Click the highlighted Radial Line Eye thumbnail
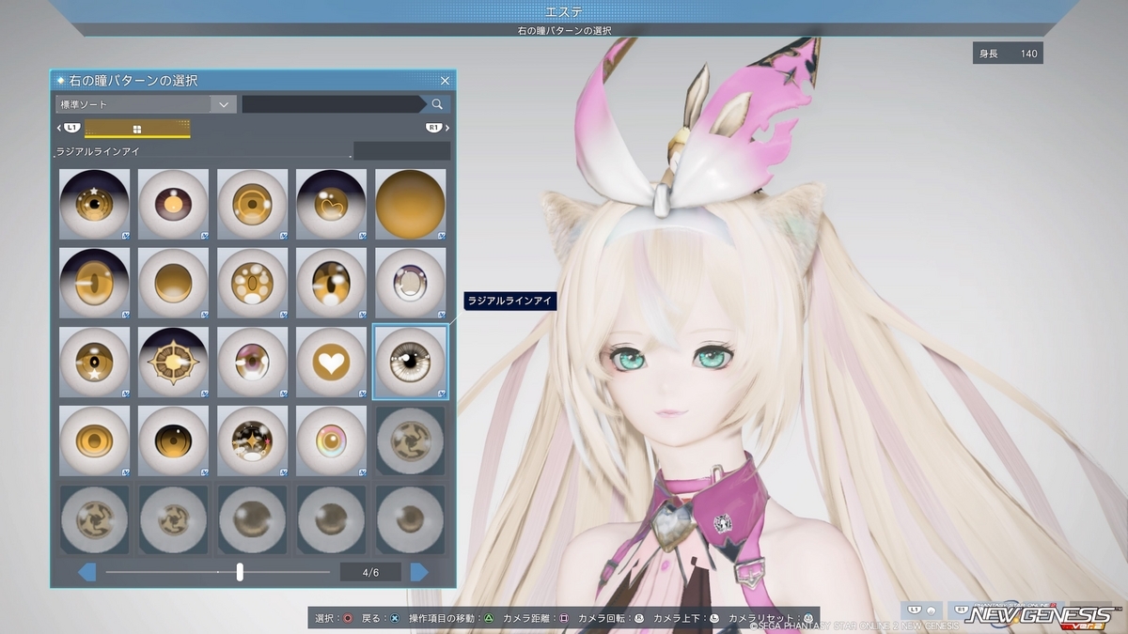The width and height of the screenshot is (1128, 634). click(x=411, y=362)
